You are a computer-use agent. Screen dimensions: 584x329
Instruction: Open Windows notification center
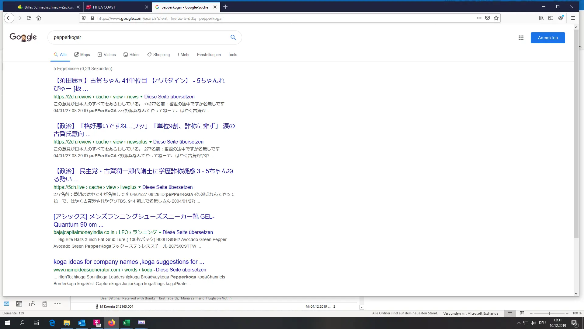575,323
